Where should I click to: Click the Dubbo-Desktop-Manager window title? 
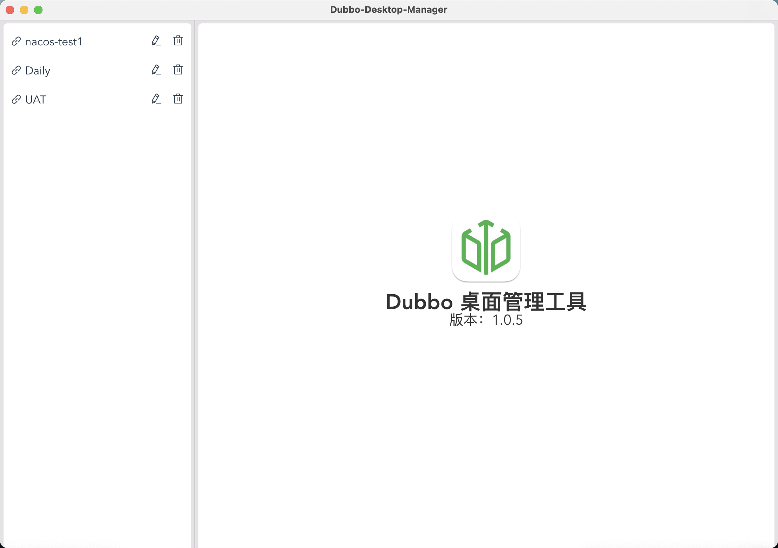pos(389,10)
